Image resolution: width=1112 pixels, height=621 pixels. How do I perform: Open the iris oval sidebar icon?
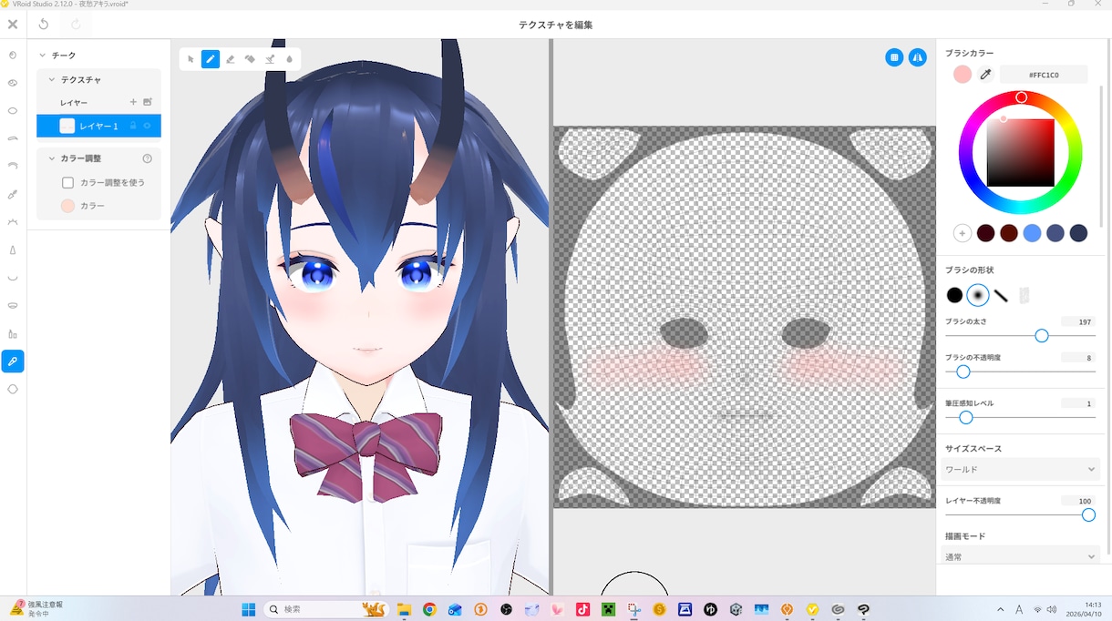click(x=13, y=111)
